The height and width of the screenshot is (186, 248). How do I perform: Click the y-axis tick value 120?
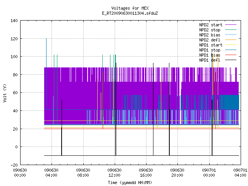pos(14,39)
